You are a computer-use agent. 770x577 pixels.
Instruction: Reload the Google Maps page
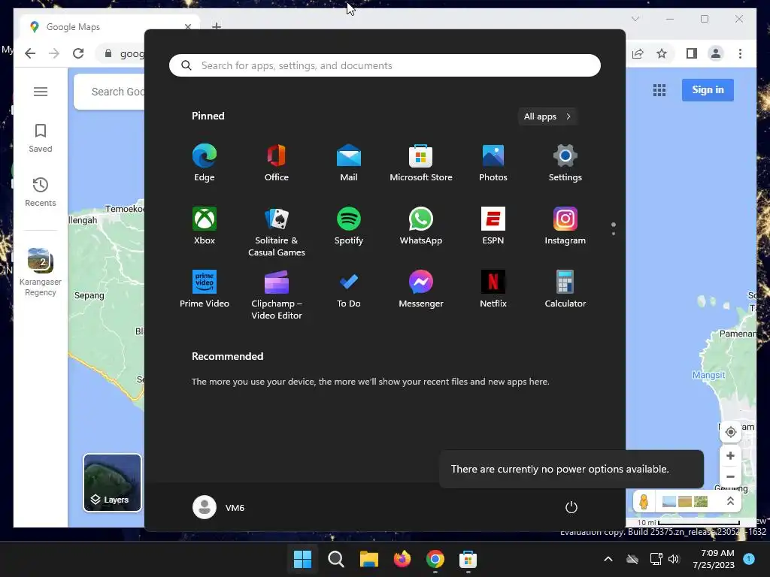click(x=78, y=53)
